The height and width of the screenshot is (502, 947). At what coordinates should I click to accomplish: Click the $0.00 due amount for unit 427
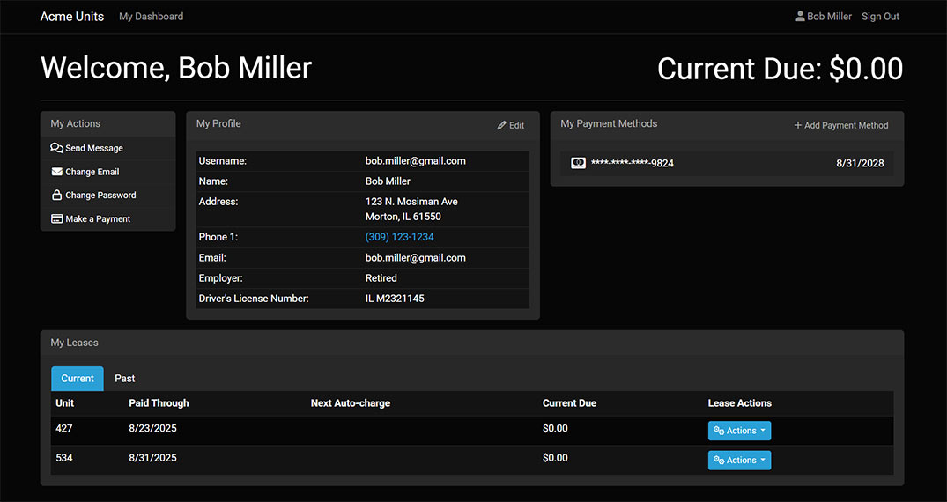pos(555,428)
